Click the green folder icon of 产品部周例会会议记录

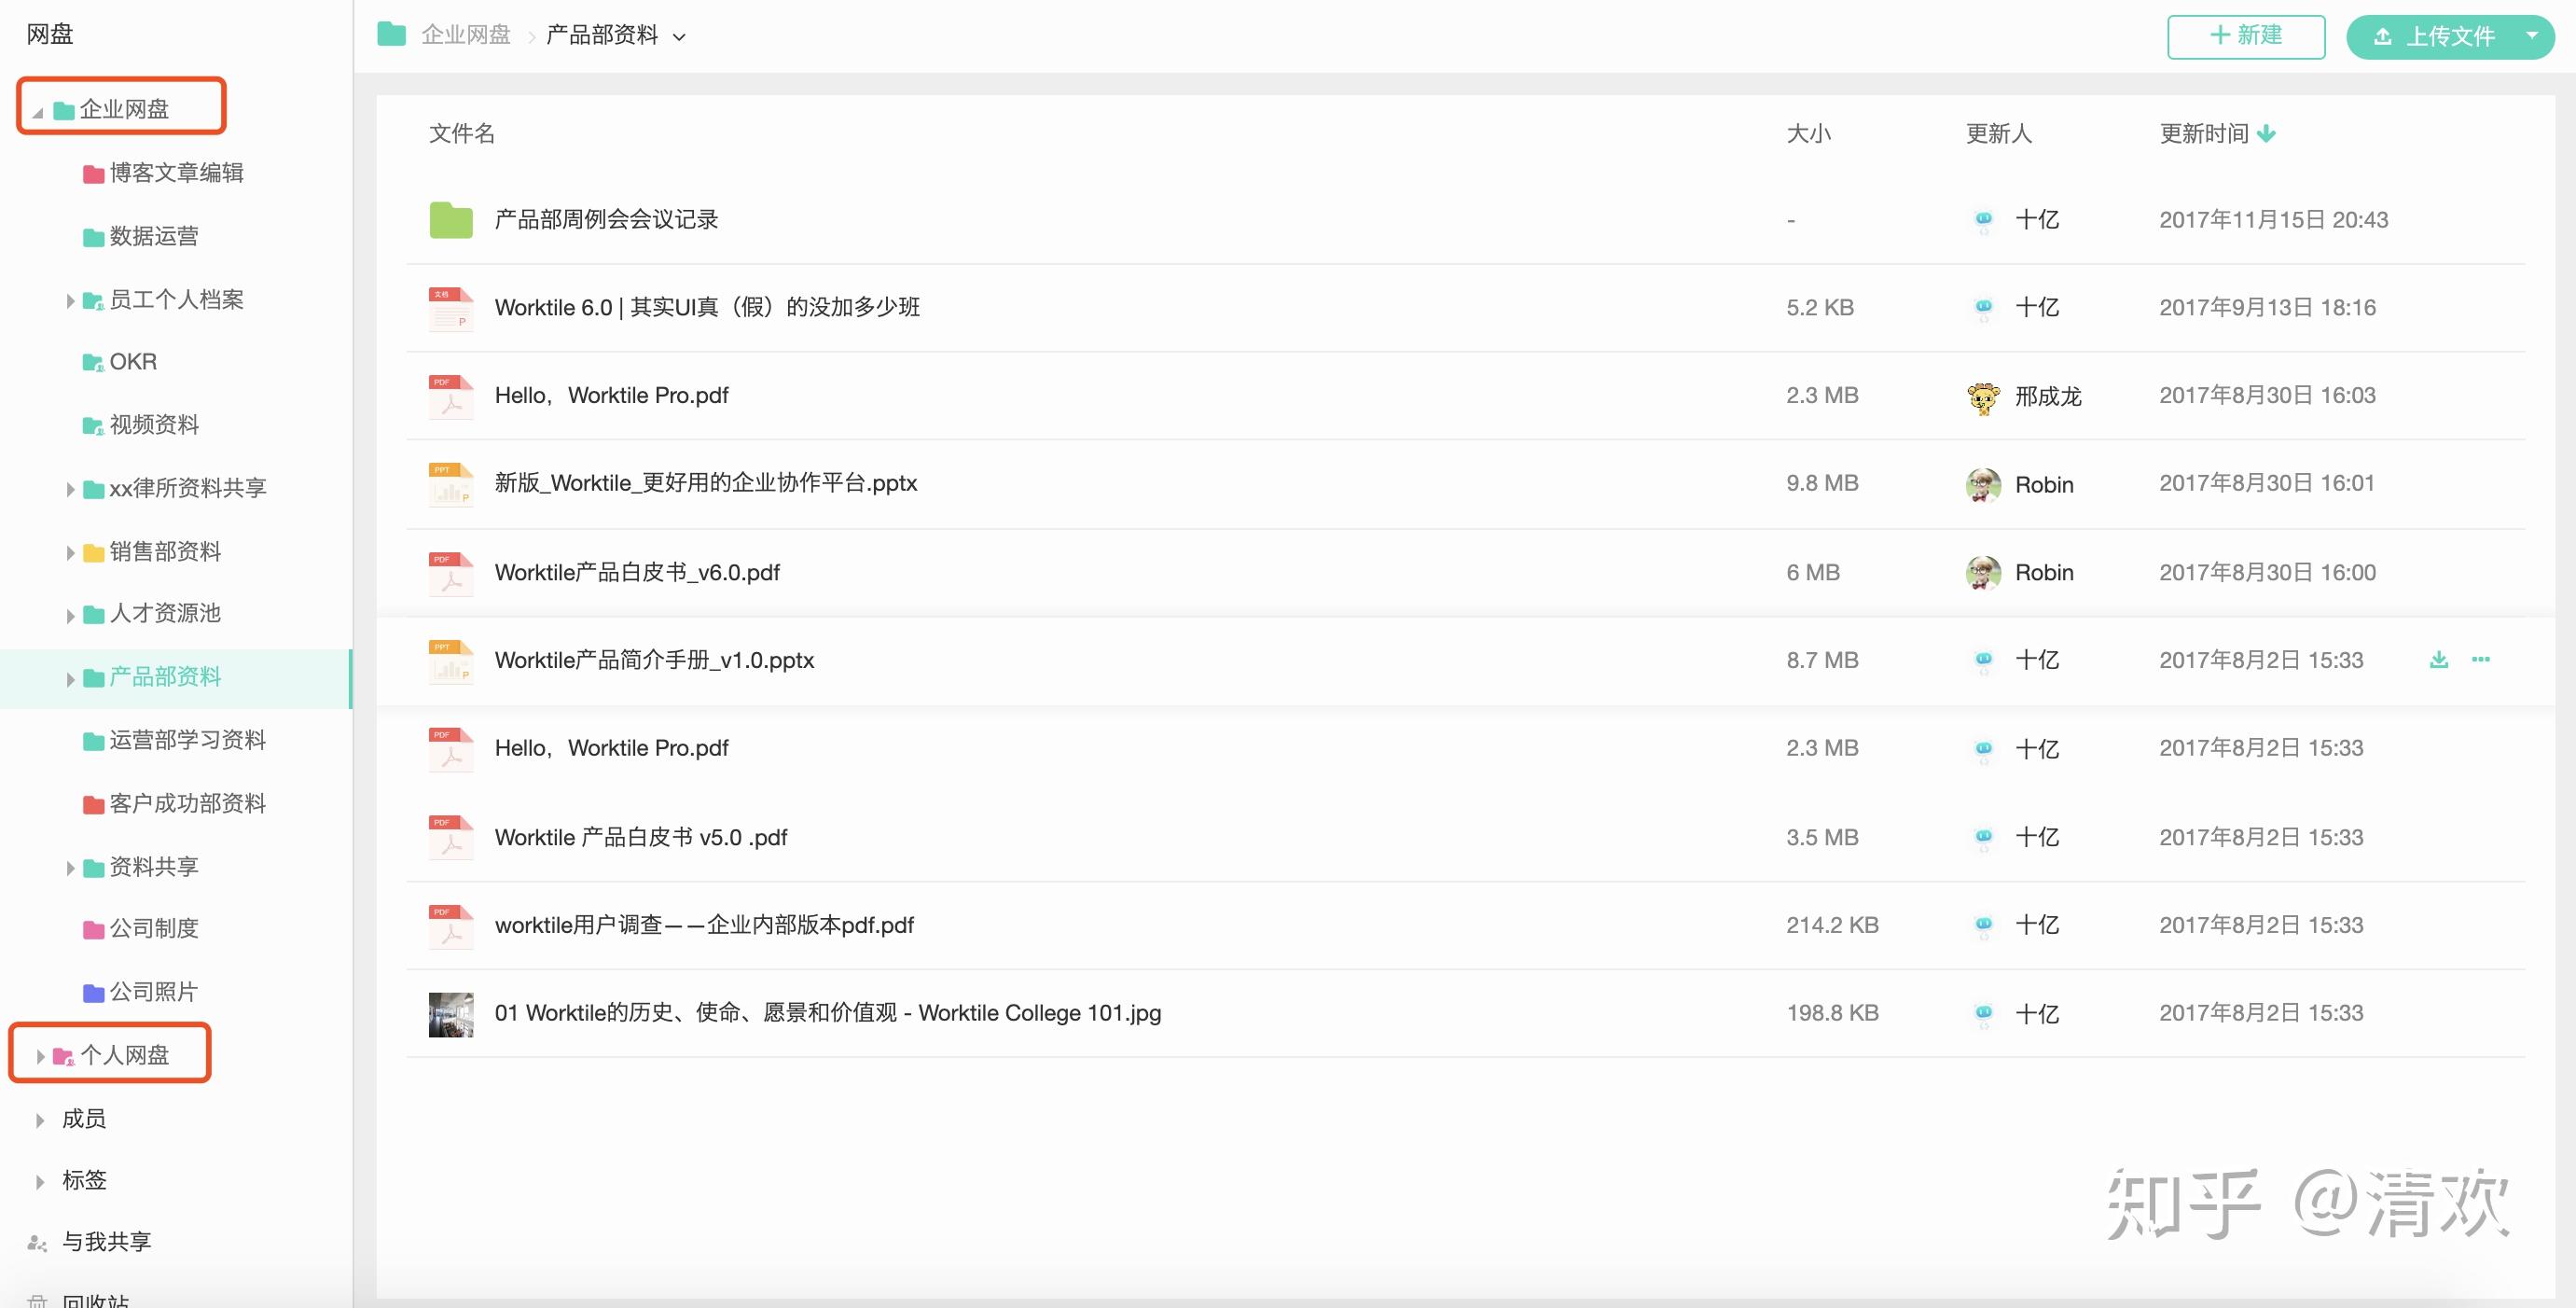point(451,220)
